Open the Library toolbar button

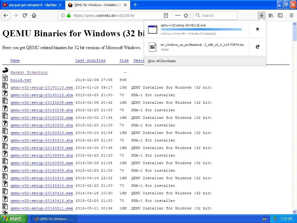point(271,15)
